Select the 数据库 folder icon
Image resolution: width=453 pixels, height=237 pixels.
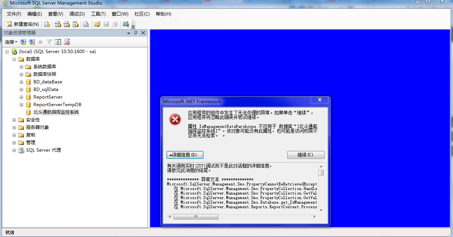21,59
